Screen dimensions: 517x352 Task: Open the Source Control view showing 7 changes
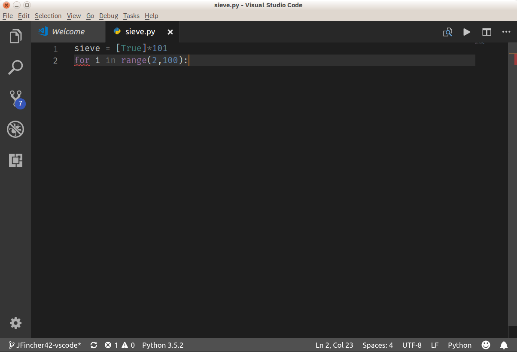15,98
